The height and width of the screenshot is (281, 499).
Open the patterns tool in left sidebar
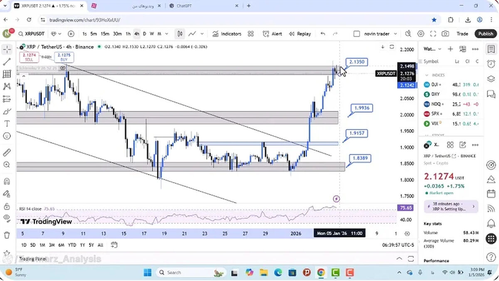tap(7, 87)
